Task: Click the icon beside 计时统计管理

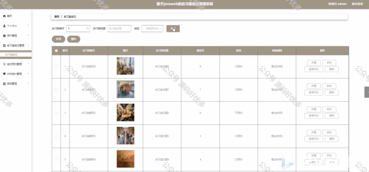Action: click(4, 74)
